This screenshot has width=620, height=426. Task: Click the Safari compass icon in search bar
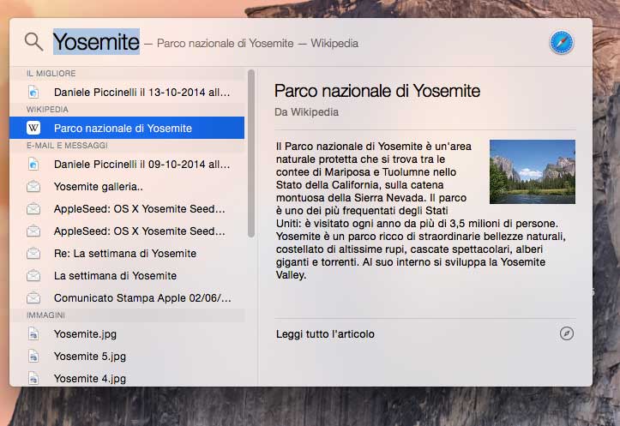point(562,42)
